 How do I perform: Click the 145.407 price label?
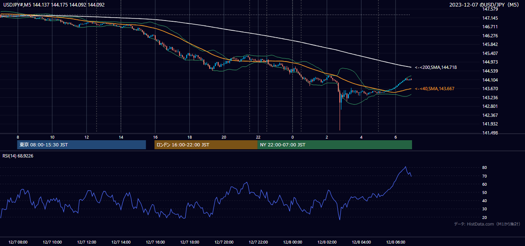[490, 53]
